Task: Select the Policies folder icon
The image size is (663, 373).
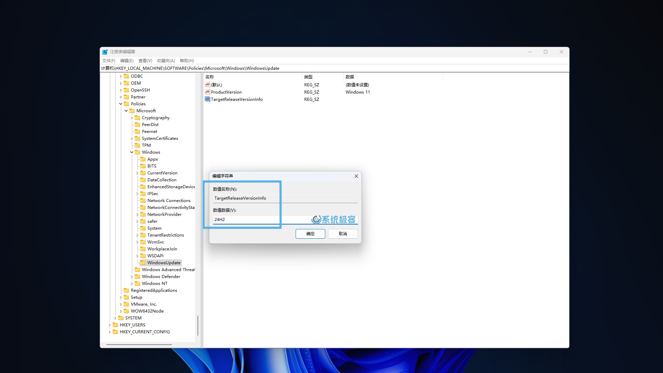Action: point(126,104)
